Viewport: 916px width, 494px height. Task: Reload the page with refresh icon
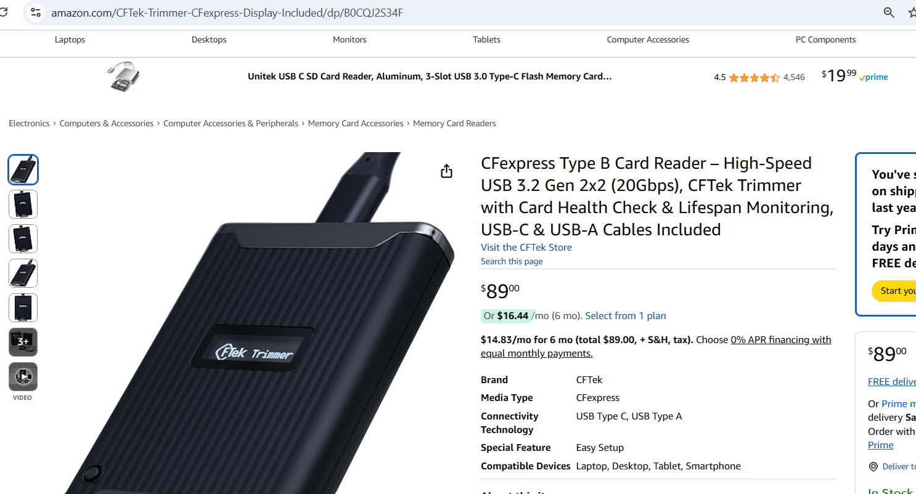click(4, 12)
